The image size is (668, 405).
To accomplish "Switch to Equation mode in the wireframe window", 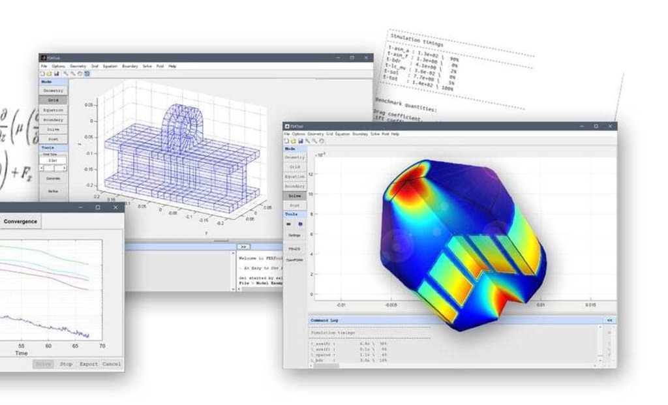I will point(53,110).
